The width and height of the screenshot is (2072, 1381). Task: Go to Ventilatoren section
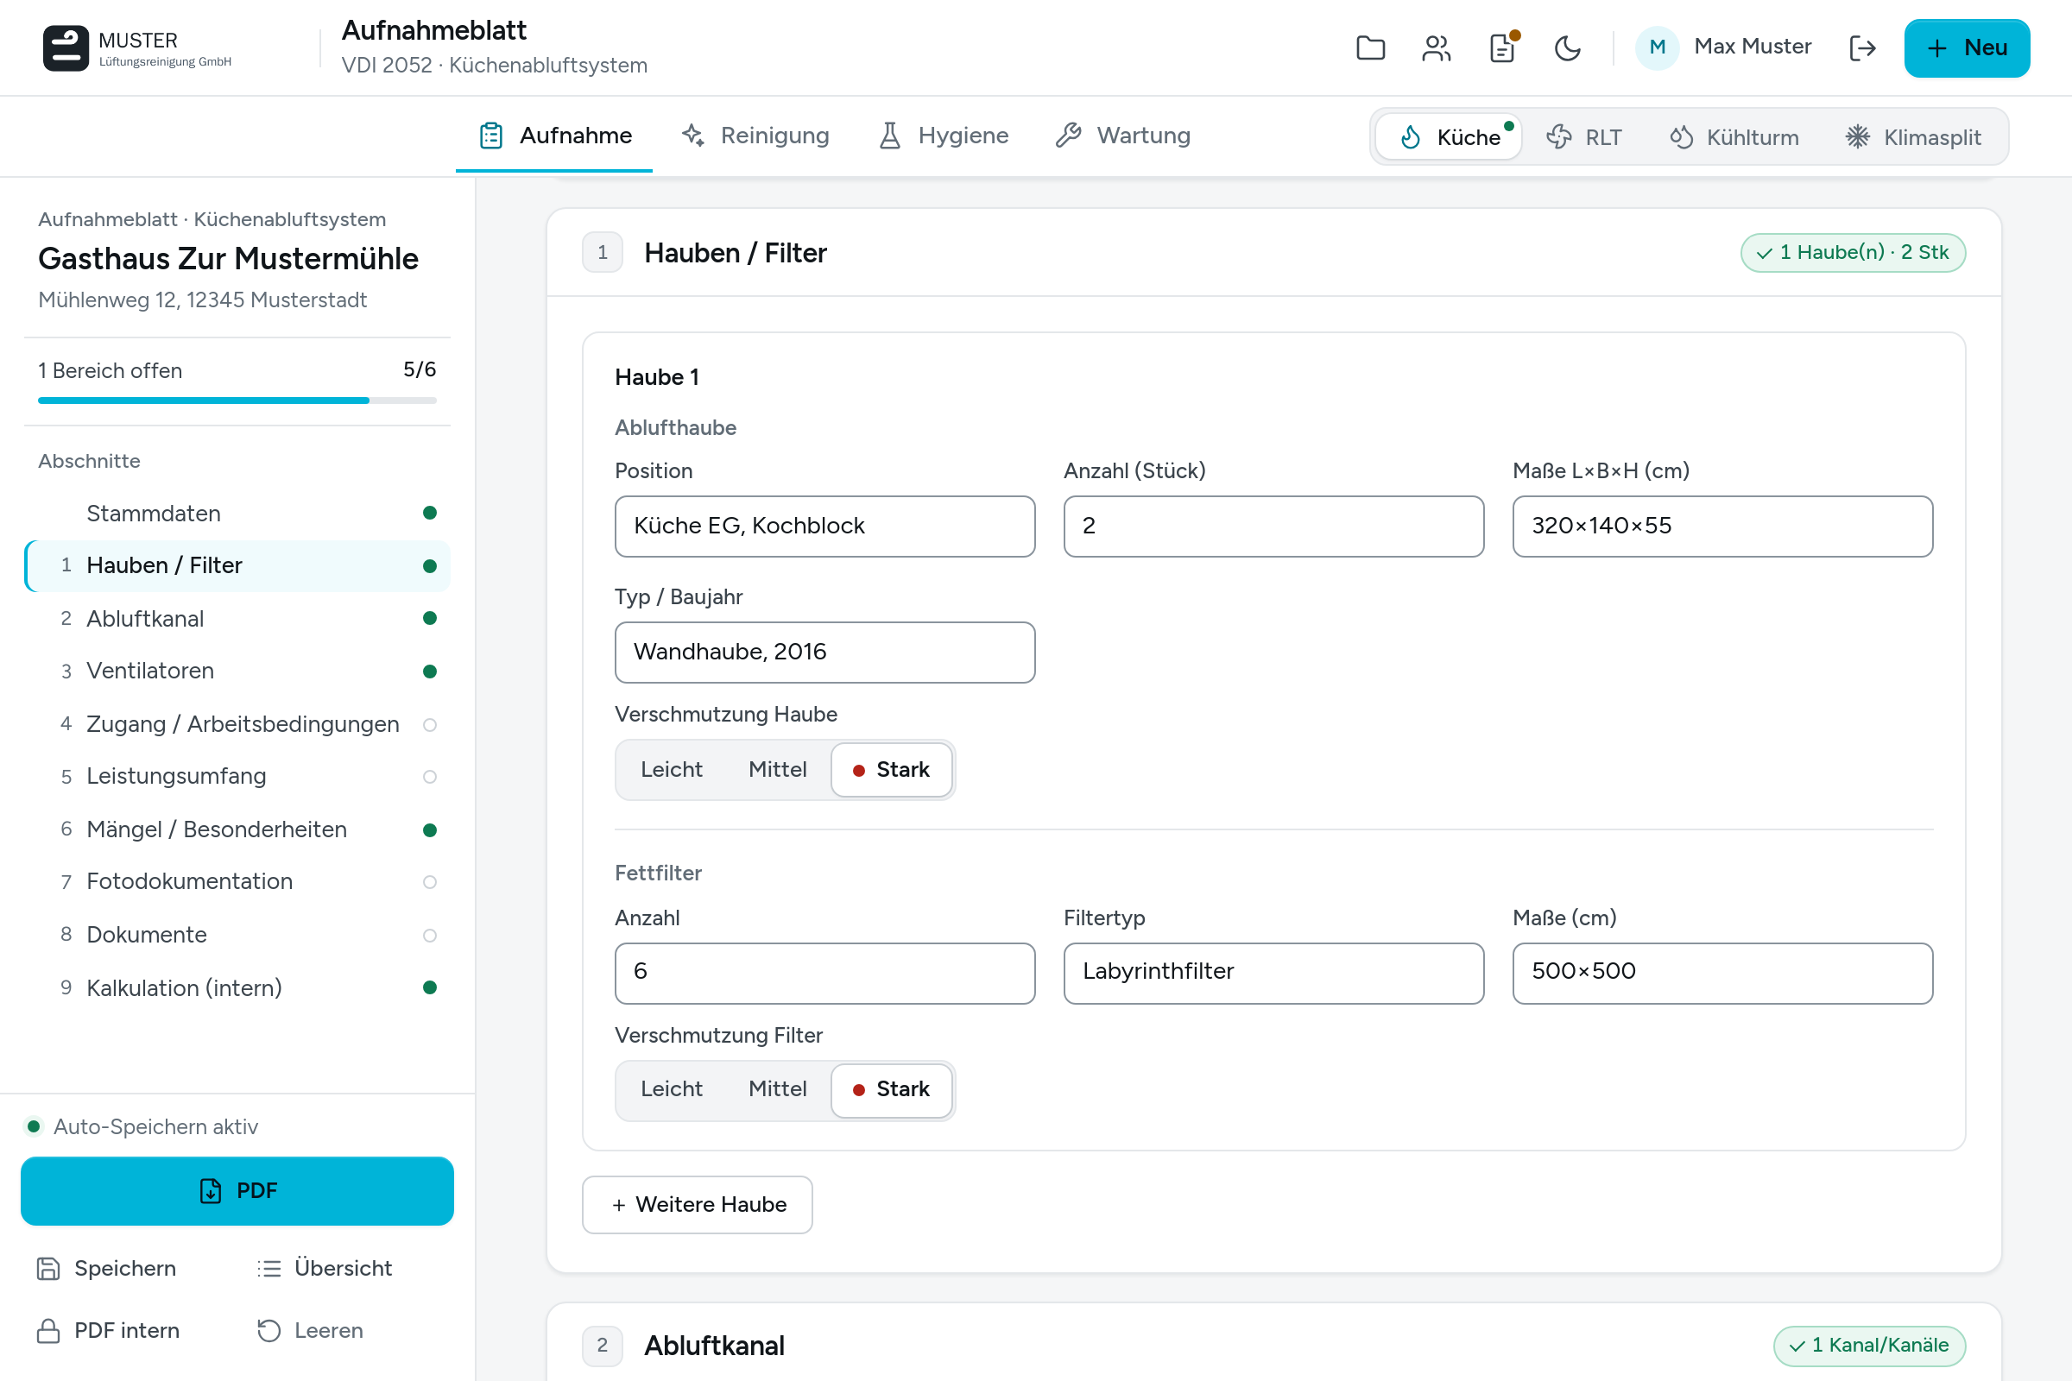click(x=237, y=672)
